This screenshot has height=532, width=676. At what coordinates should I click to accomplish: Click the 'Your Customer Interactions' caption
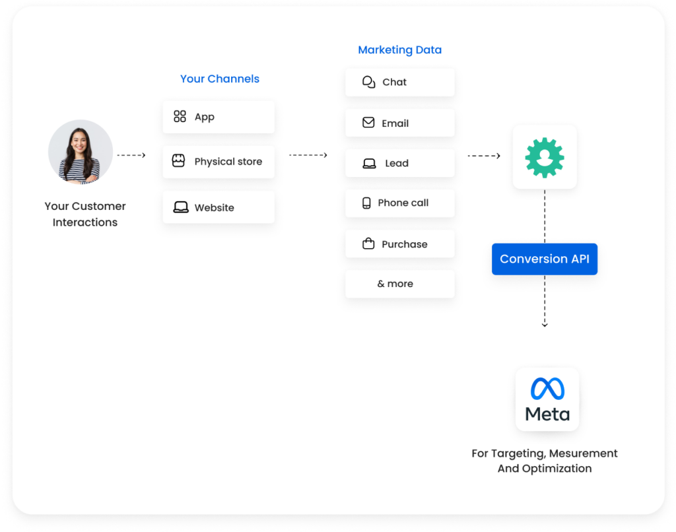pos(85,214)
